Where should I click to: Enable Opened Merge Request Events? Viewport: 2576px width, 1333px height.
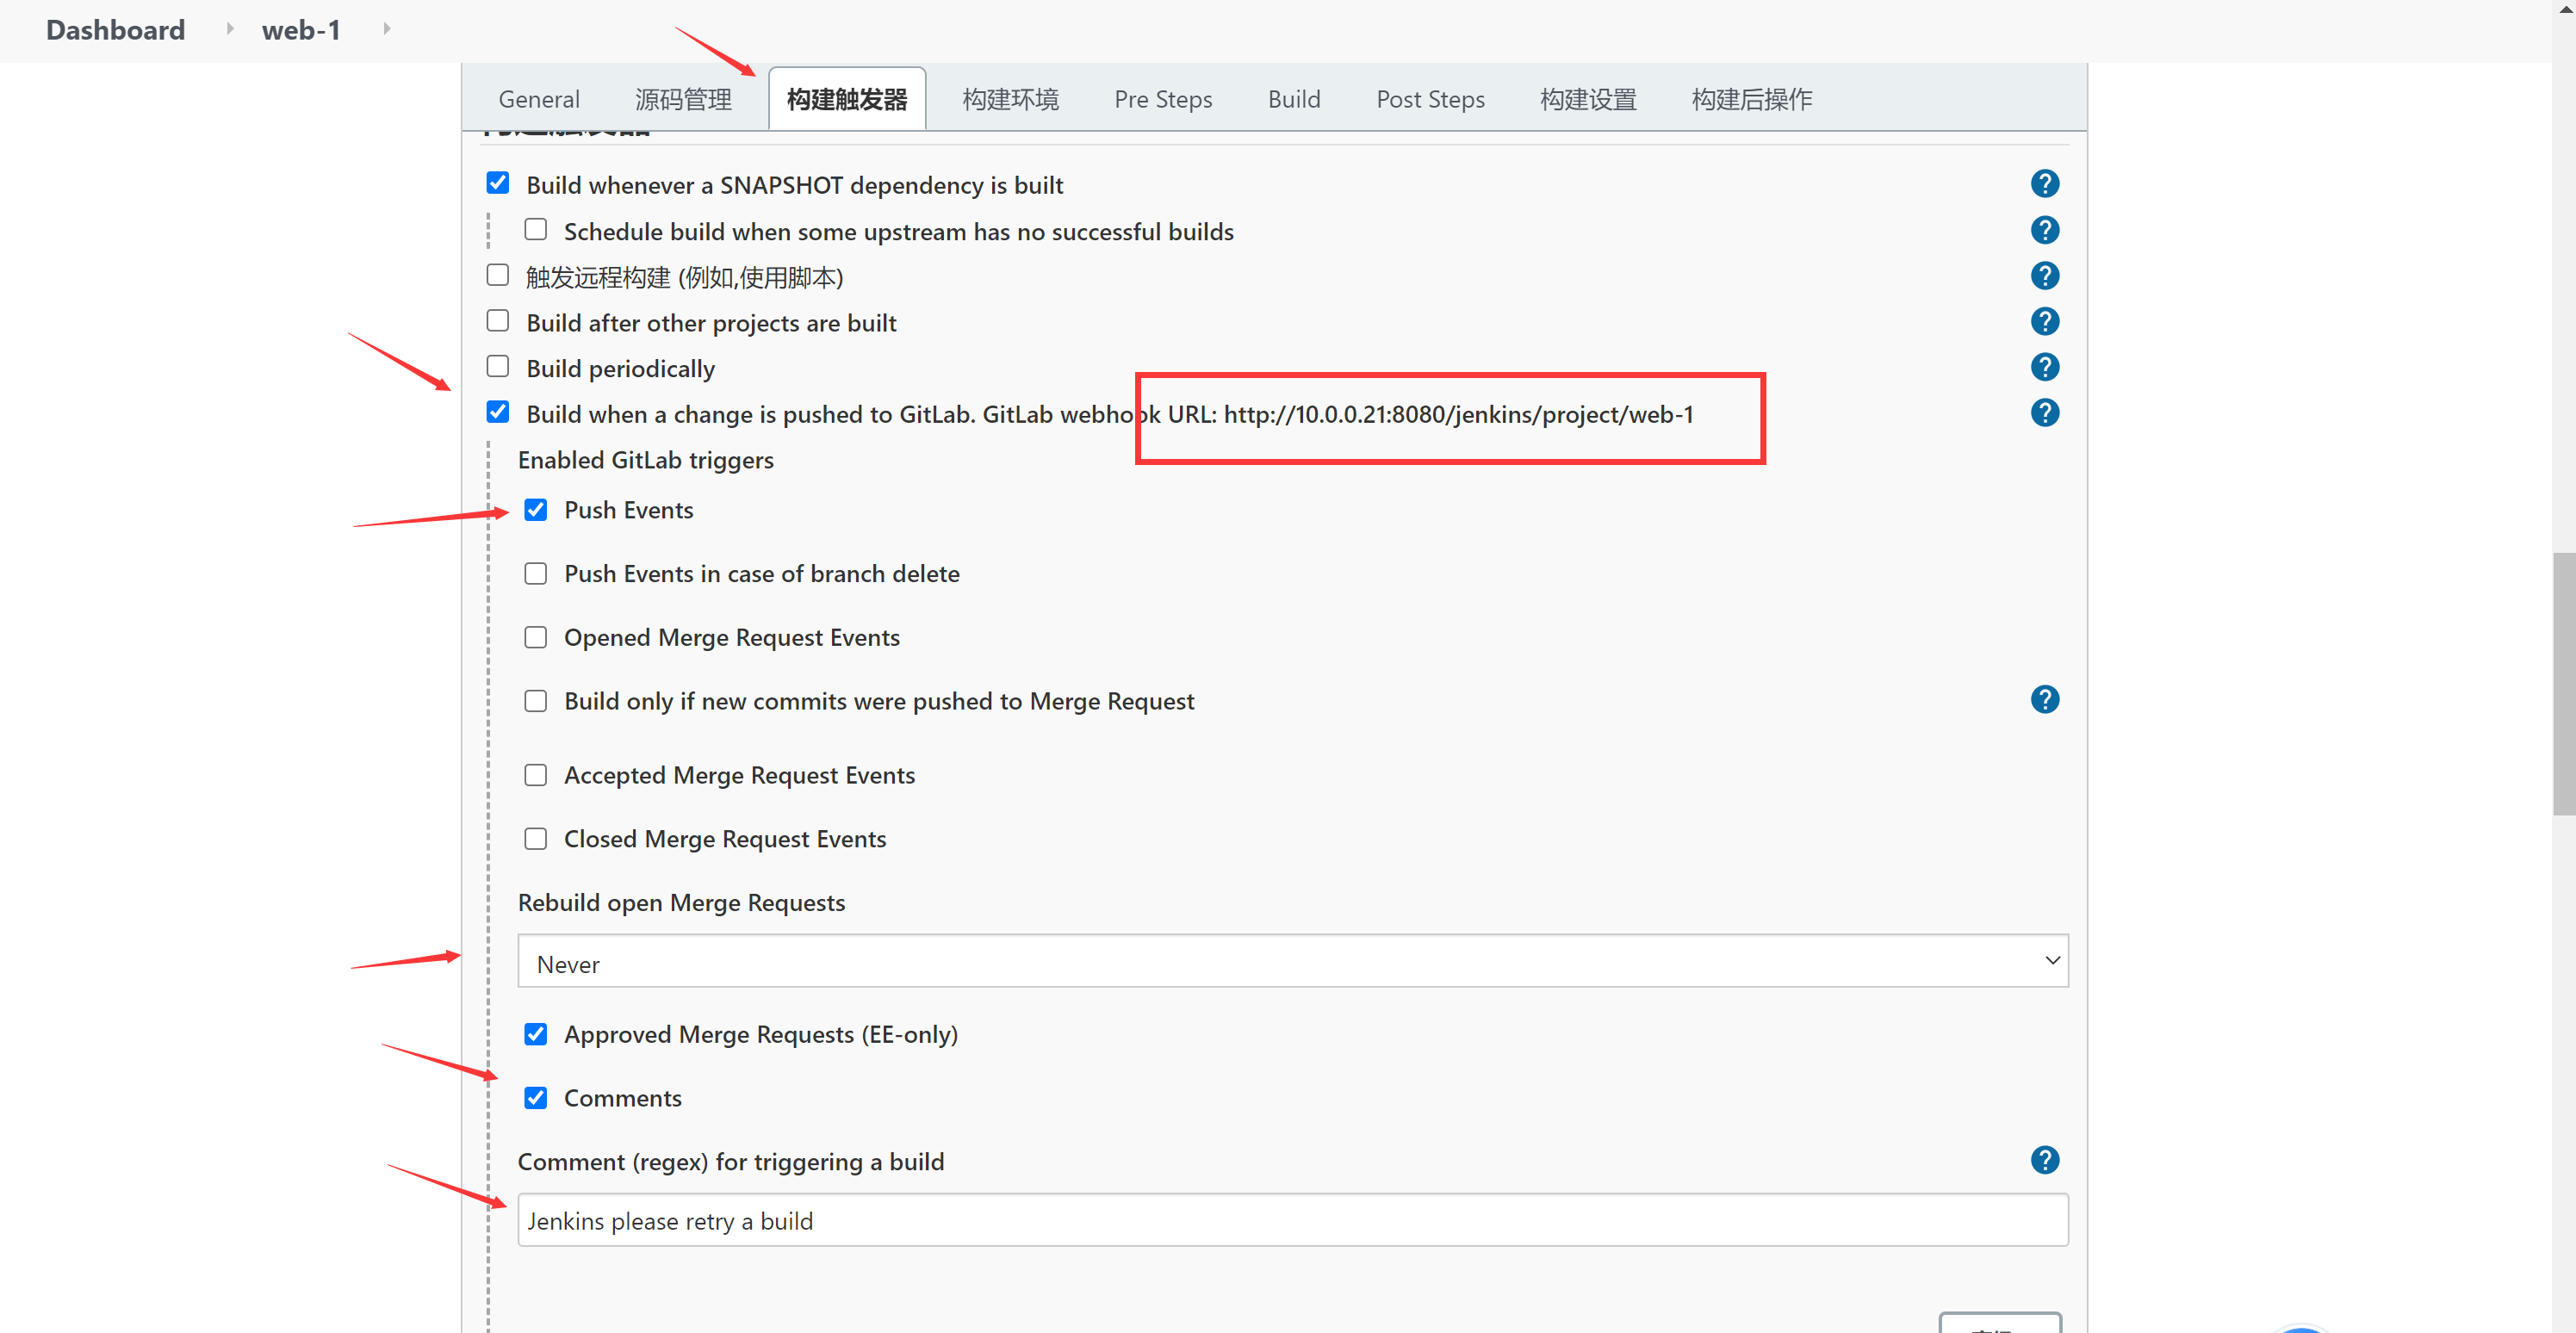(x=536, y=638)
